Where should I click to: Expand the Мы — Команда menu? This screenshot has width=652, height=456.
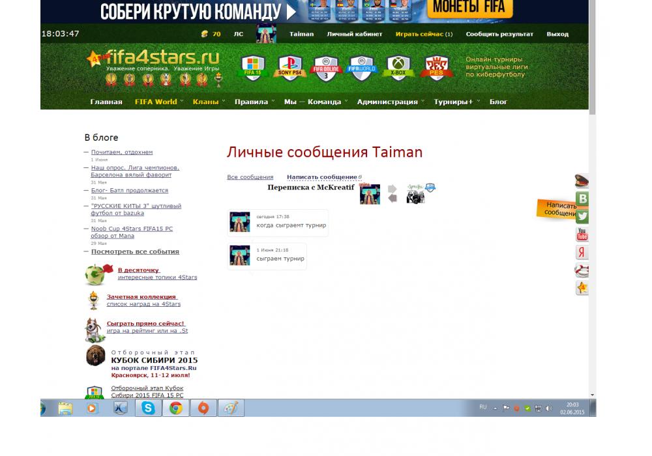click(313, 102)
